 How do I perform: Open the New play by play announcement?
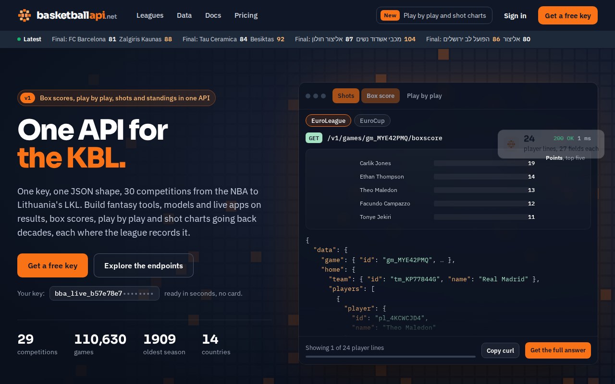click(434, 15)
